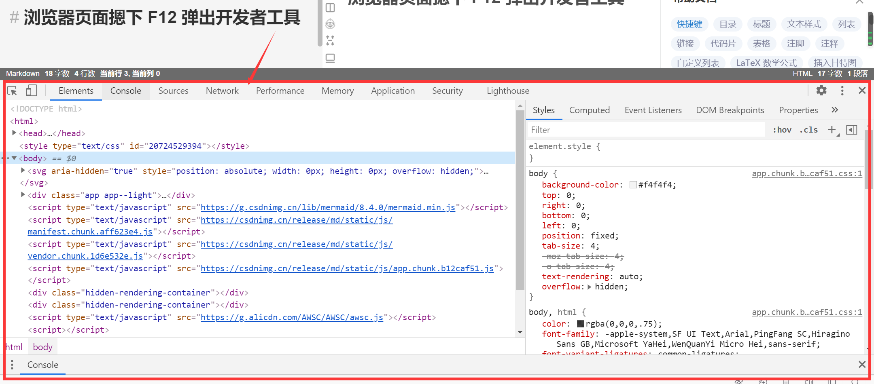This screenshot has width=874, height=384.
Task: Switch to the Network tab in DevTools
Action: (222, 91)
